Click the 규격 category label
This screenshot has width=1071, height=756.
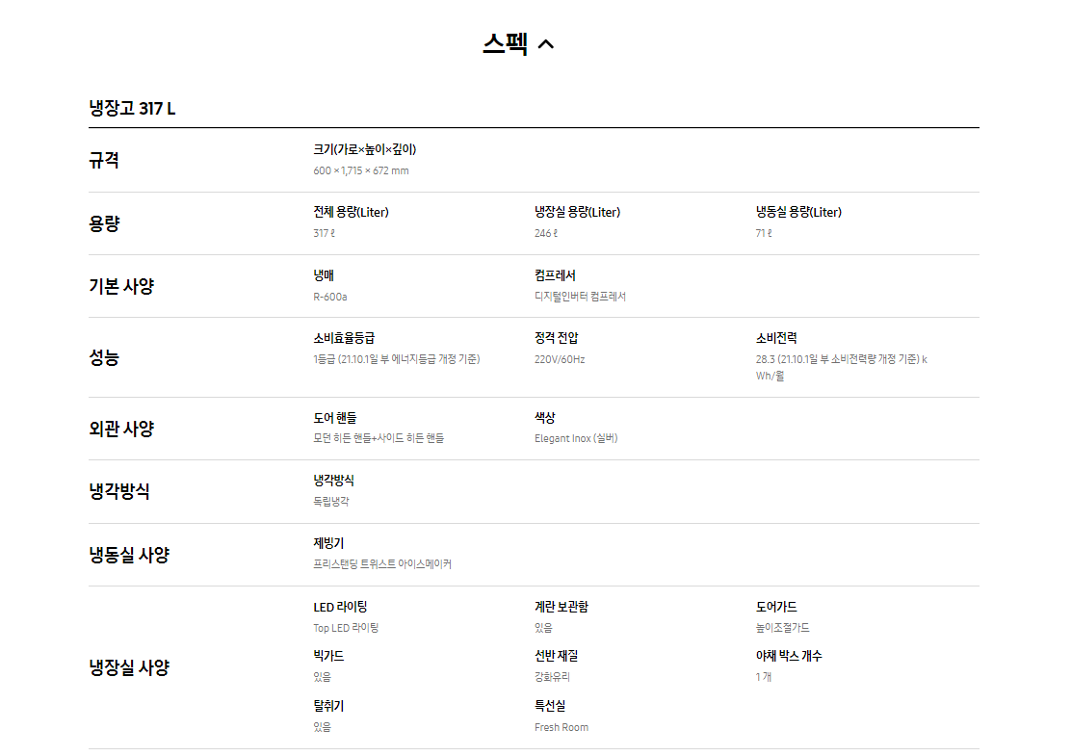(104, 161)
